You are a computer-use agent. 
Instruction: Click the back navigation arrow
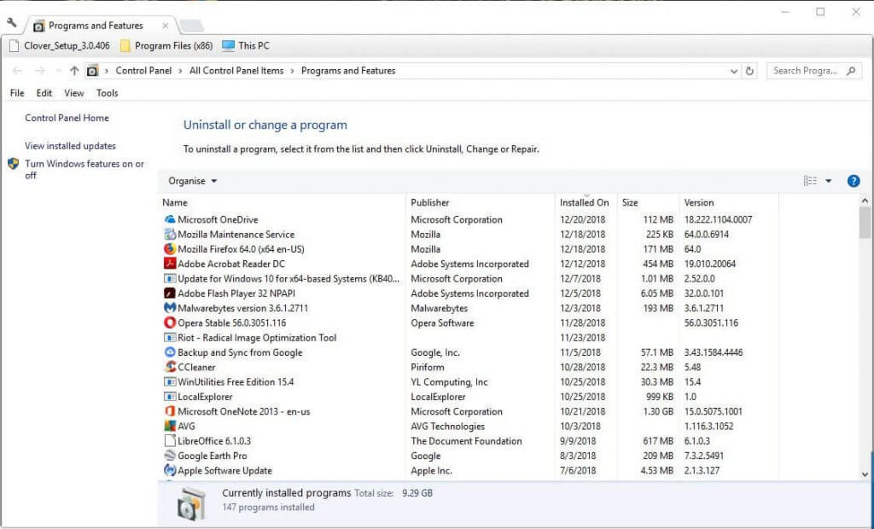pyautogui.click(x=17, y=71)
